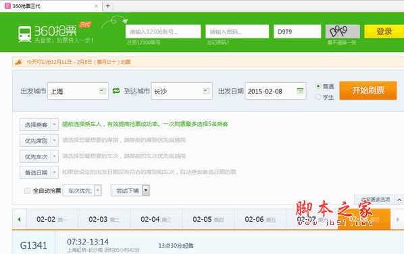The width and height of the screenshot is (404, 254).
Task: Expand the 优先车次 dropdown arrow
Action: 54,156
